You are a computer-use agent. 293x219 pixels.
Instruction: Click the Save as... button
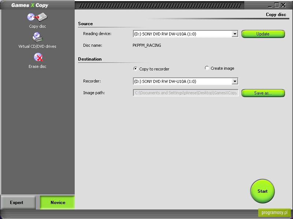point(263,93)
